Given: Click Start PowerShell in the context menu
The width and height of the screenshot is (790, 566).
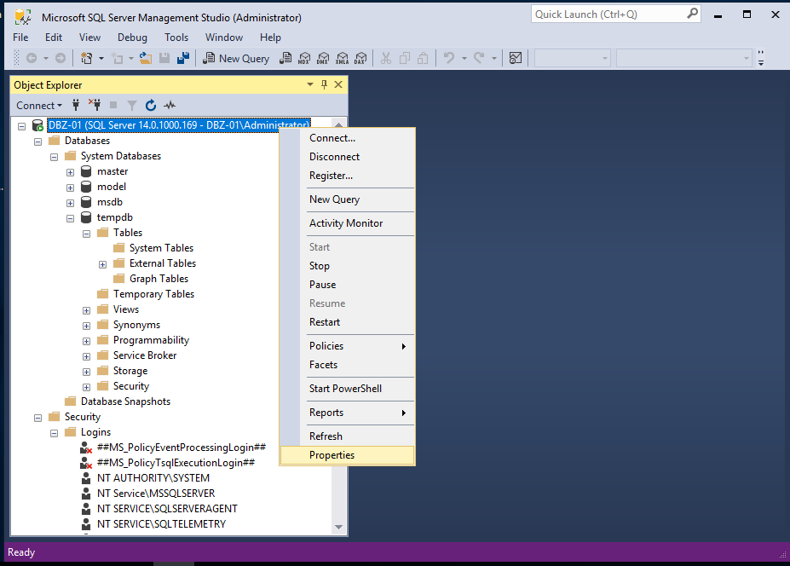Looking at the screenshot, I should 348,389.
